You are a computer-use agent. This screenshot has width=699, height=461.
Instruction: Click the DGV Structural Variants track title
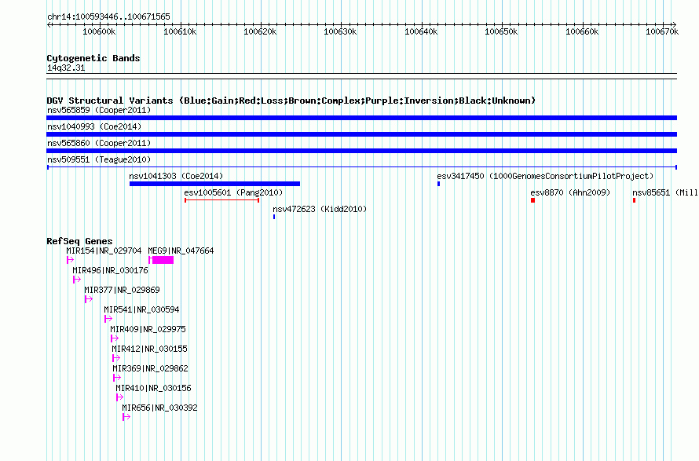point(291,101)
